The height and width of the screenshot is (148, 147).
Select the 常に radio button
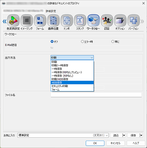pos(113,41)
